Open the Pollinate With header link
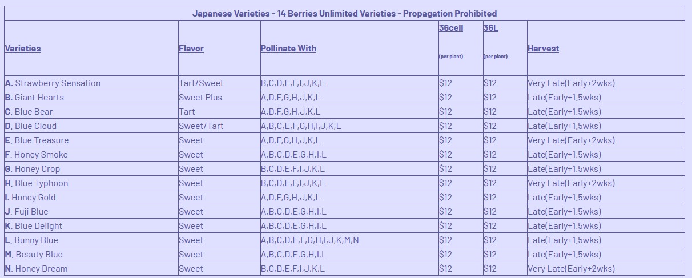This screenshot has height=278, width=692. 288,49
